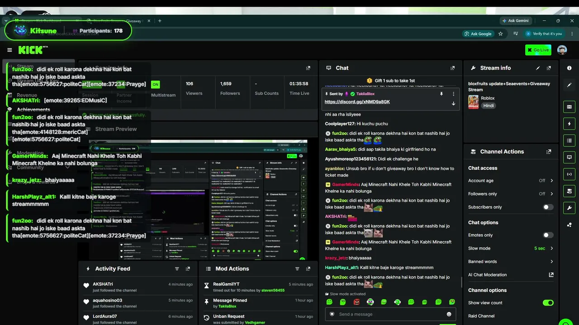Toggle stream preview panel in sidebar

coord(569,107)
